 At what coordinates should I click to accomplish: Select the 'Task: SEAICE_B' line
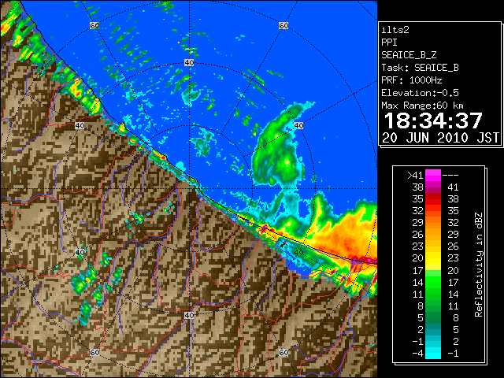pos(420,68)
